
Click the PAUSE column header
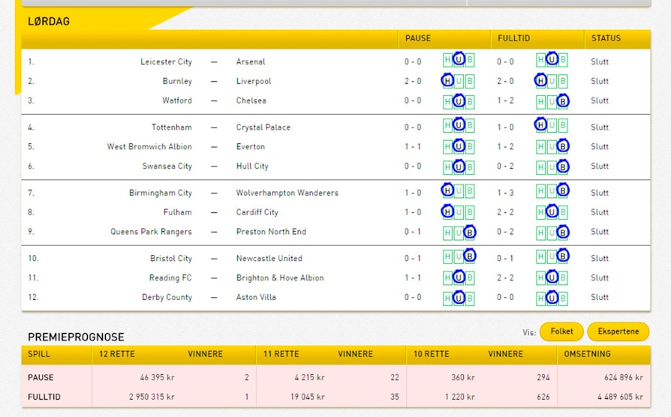417,38
